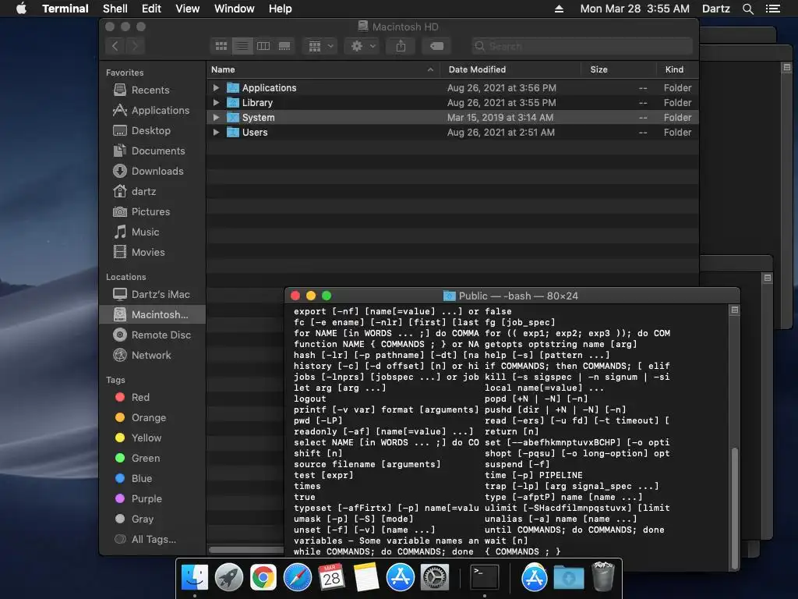Viewport: 798px width, 599px height.
Task: Click the Dartz user name in menu bar
Action: click(715, 9)
